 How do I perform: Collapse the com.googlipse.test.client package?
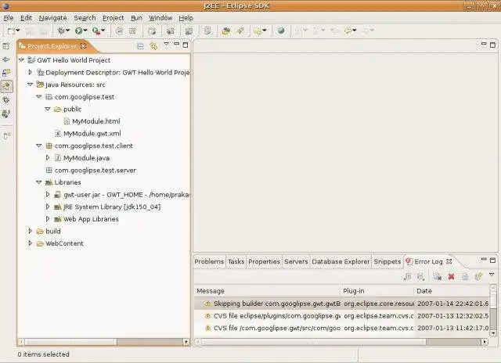pyautogui.click(x=39, y=146)
